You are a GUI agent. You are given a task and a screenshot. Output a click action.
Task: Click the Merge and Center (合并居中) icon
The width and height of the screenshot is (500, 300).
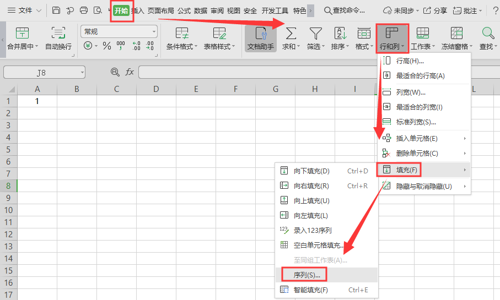click(x=21, y=33)
